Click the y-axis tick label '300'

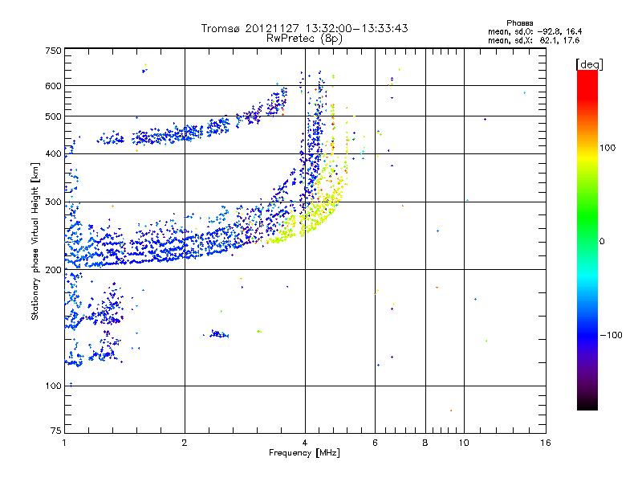(53, 202)
